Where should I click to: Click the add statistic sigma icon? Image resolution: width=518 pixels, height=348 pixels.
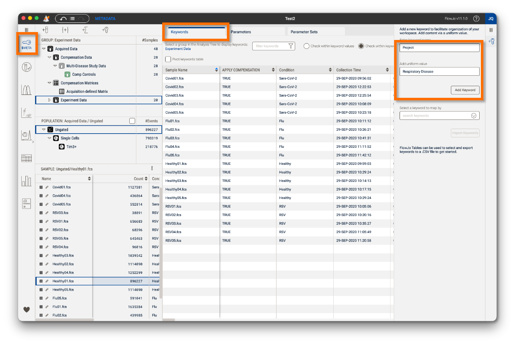[85, 30]
